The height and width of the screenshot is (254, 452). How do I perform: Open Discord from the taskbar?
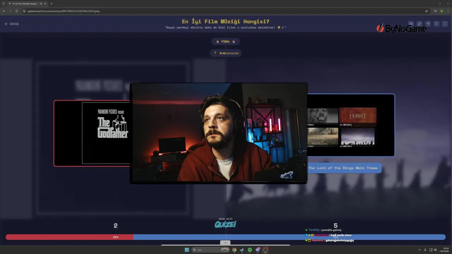[258, 250]
